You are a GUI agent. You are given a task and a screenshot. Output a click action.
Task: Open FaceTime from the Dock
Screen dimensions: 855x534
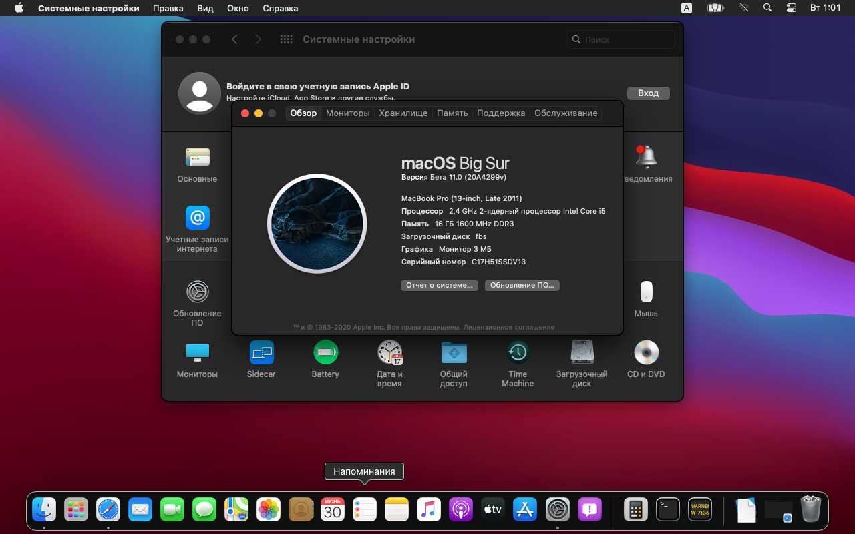click(x=172, y=510)
